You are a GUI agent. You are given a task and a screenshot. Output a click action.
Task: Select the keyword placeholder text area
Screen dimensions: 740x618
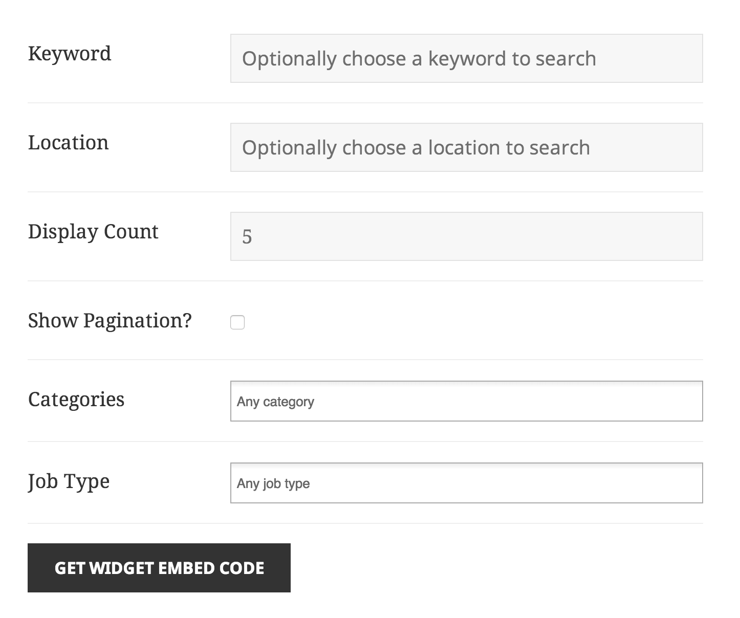click(x=419, y=58)
